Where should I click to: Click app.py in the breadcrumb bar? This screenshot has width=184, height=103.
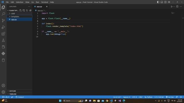click(40, 11)
